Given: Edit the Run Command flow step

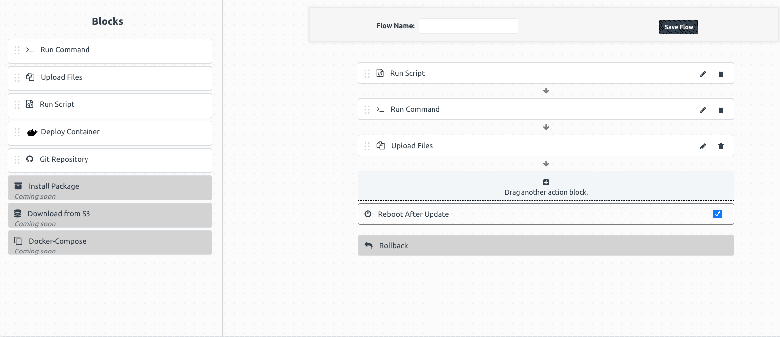Looking at the screenshot, I should point(703,110).
